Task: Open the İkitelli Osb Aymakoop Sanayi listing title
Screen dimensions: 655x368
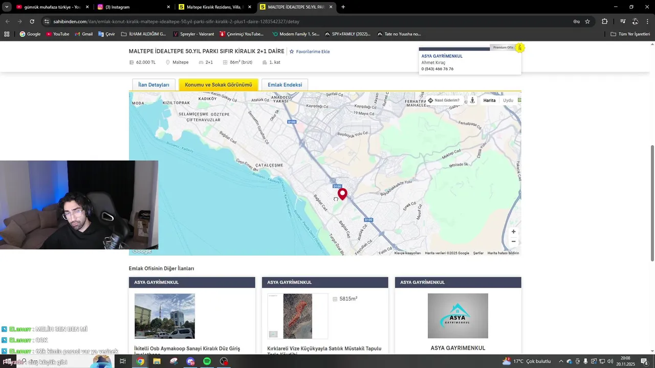Action: click(x=187, y=351)
